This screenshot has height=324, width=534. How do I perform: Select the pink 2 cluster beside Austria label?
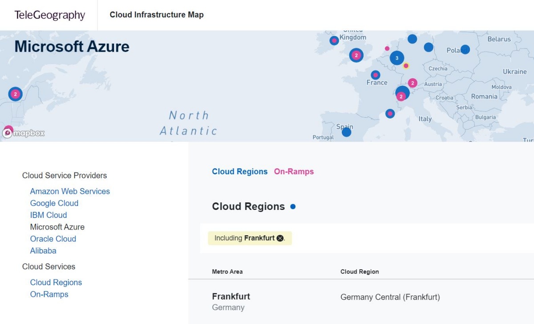point(413,83)
